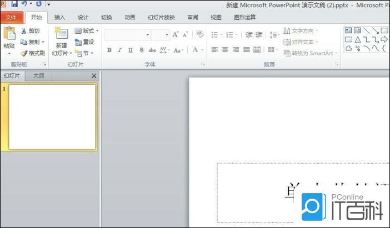Switch to the 插入 Insert tab
This screenshot has height=228, width=390.
tap(59, 17)
